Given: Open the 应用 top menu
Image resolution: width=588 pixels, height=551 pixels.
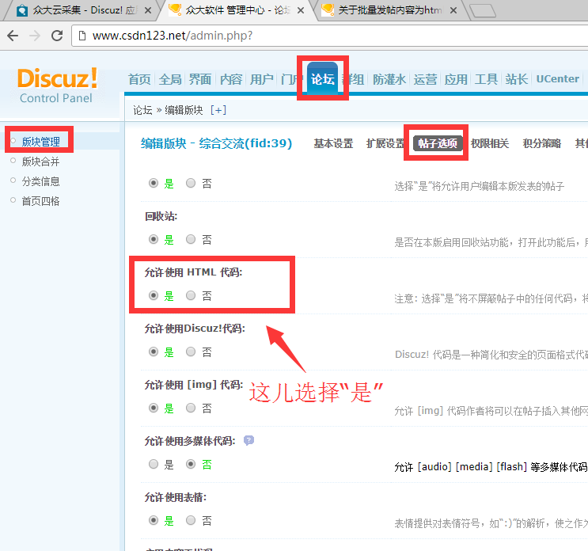Looking at the screenshot, I should (456, 79).
